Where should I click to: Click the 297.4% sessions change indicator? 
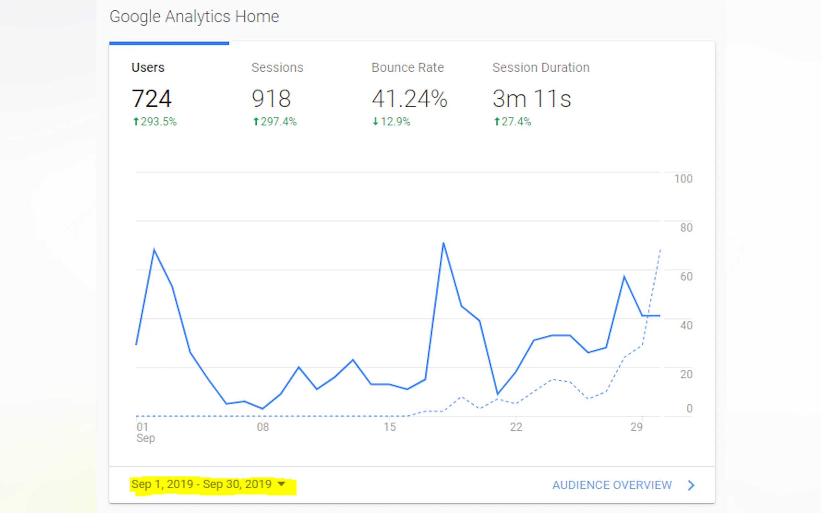275,121
